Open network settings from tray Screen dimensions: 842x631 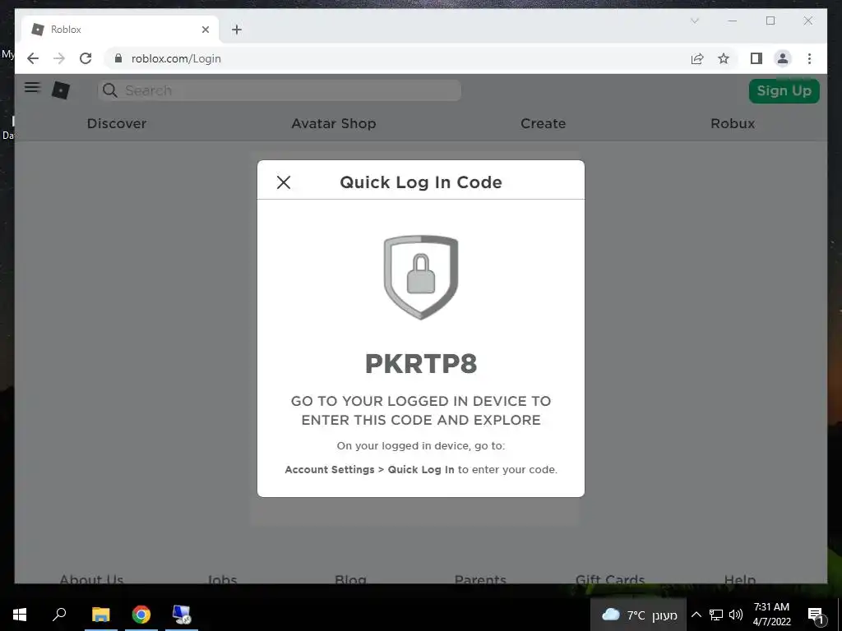click(716, 615)
